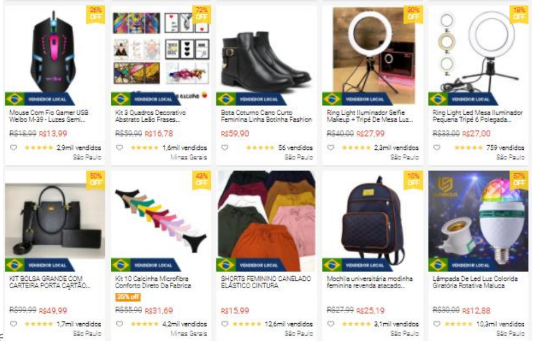Open the gamer mouse product image

pos(55,51)
